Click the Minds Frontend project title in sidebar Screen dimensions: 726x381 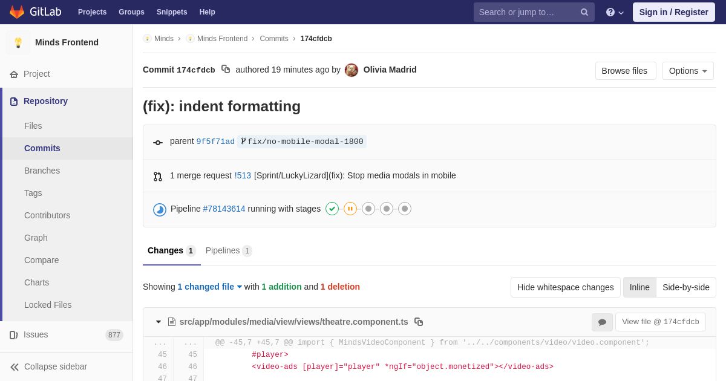(67, 42)
